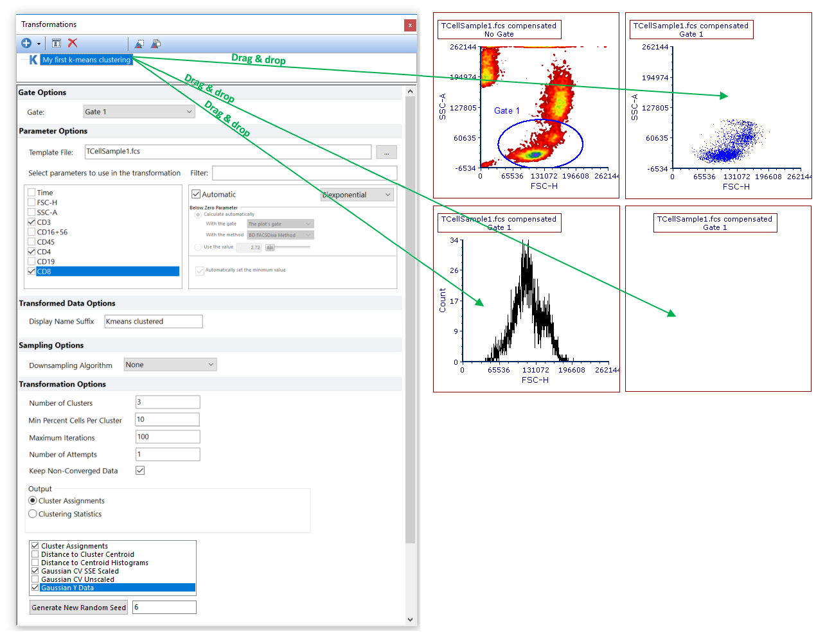The height and width of the screenshot is (632, 816).
Task: Open the With the gate dropdown
Action: click(x=280, y=224)
